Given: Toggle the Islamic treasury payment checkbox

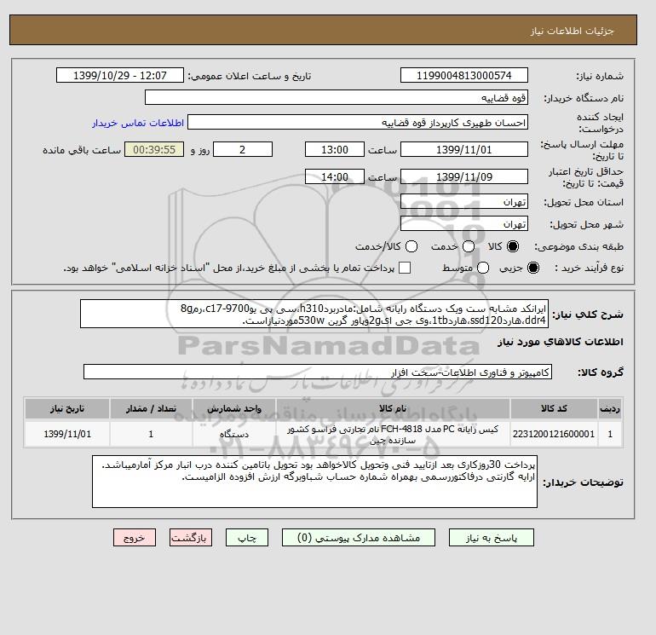Looking at the screenshot, I should click(x=405, y=268).
